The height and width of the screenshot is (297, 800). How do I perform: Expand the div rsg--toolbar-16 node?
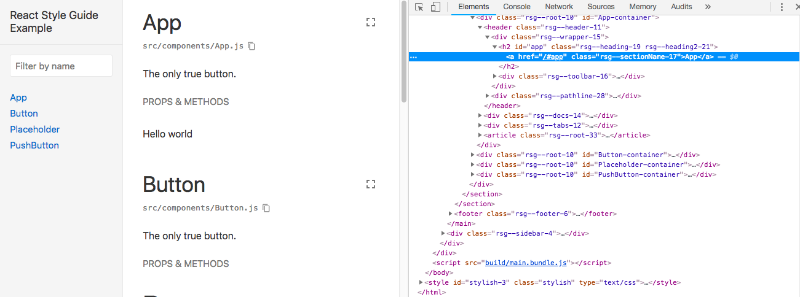(495, 76)
